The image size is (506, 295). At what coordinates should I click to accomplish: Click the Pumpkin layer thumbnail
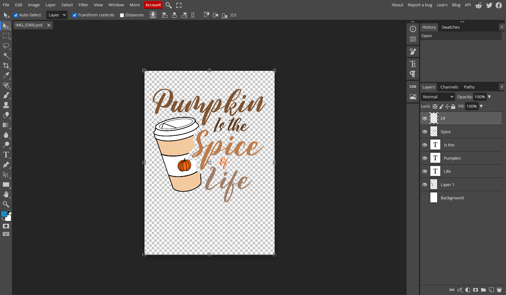click(436, 158)
